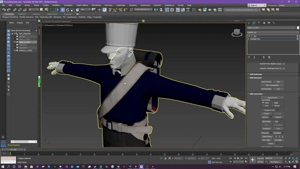Click Pin Stack icon below modifier stack

tap(249, 57)
